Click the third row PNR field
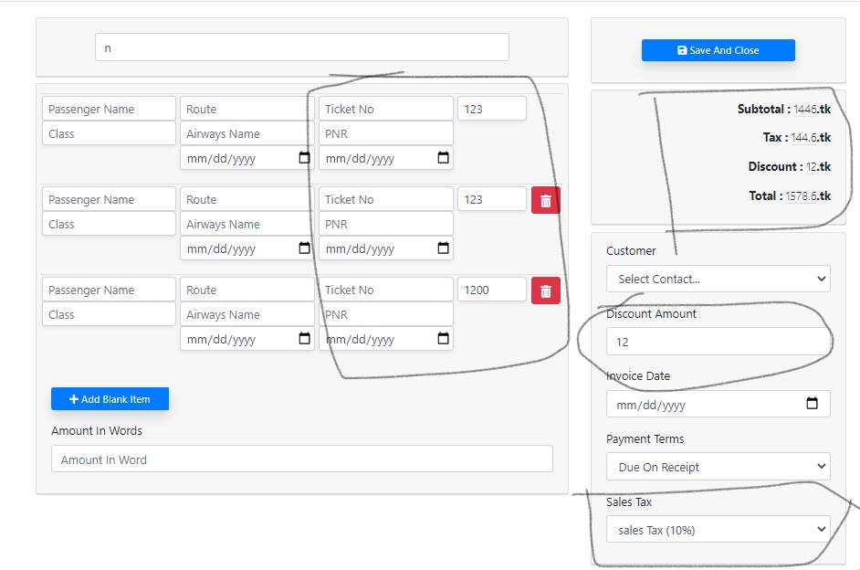The image size is (860, 570). 385,314
